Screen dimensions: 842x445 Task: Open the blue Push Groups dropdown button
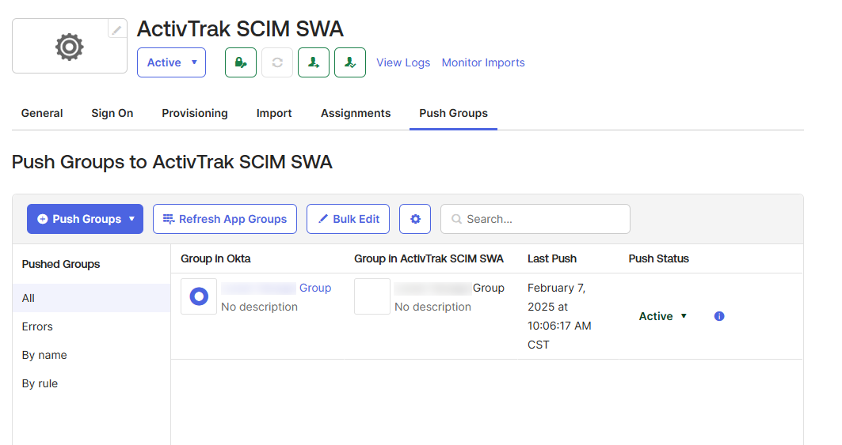(x=85, y=219)
